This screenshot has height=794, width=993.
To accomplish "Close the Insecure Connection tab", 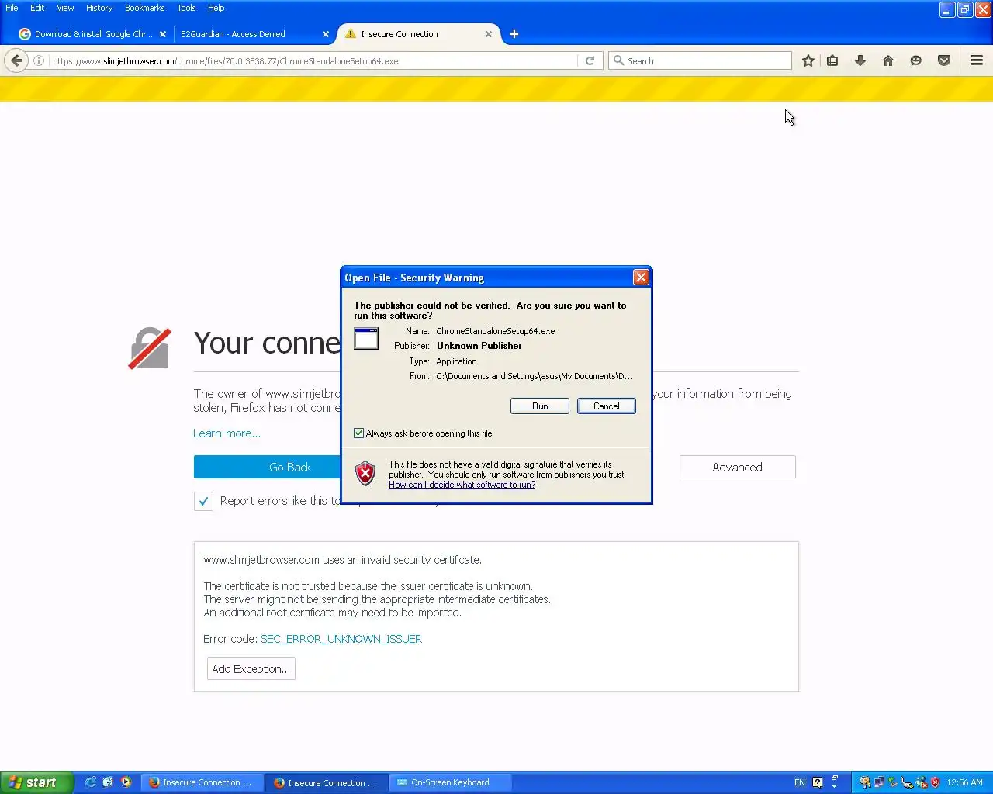I will point(489,34).
